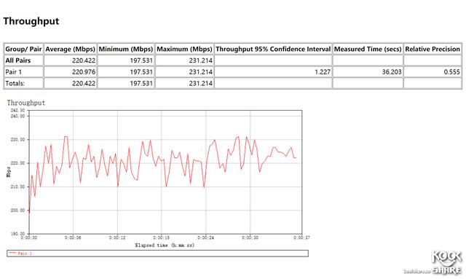Select the Minimum (Mbps) column header

click(126, 49)
